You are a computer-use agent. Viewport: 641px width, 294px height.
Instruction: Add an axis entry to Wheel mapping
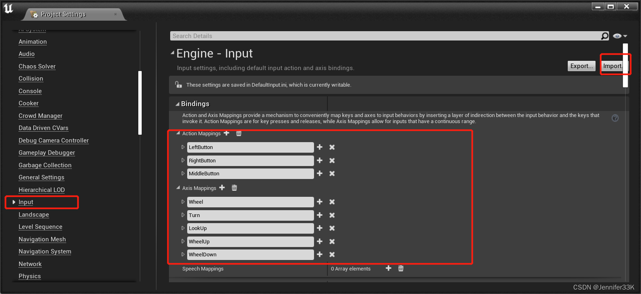click(320, 202)
